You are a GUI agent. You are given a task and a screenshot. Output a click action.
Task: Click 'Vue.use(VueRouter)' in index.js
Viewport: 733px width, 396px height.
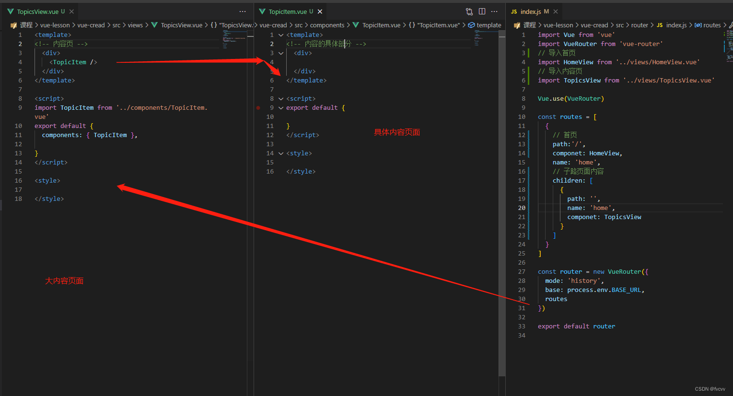(571, 99)
